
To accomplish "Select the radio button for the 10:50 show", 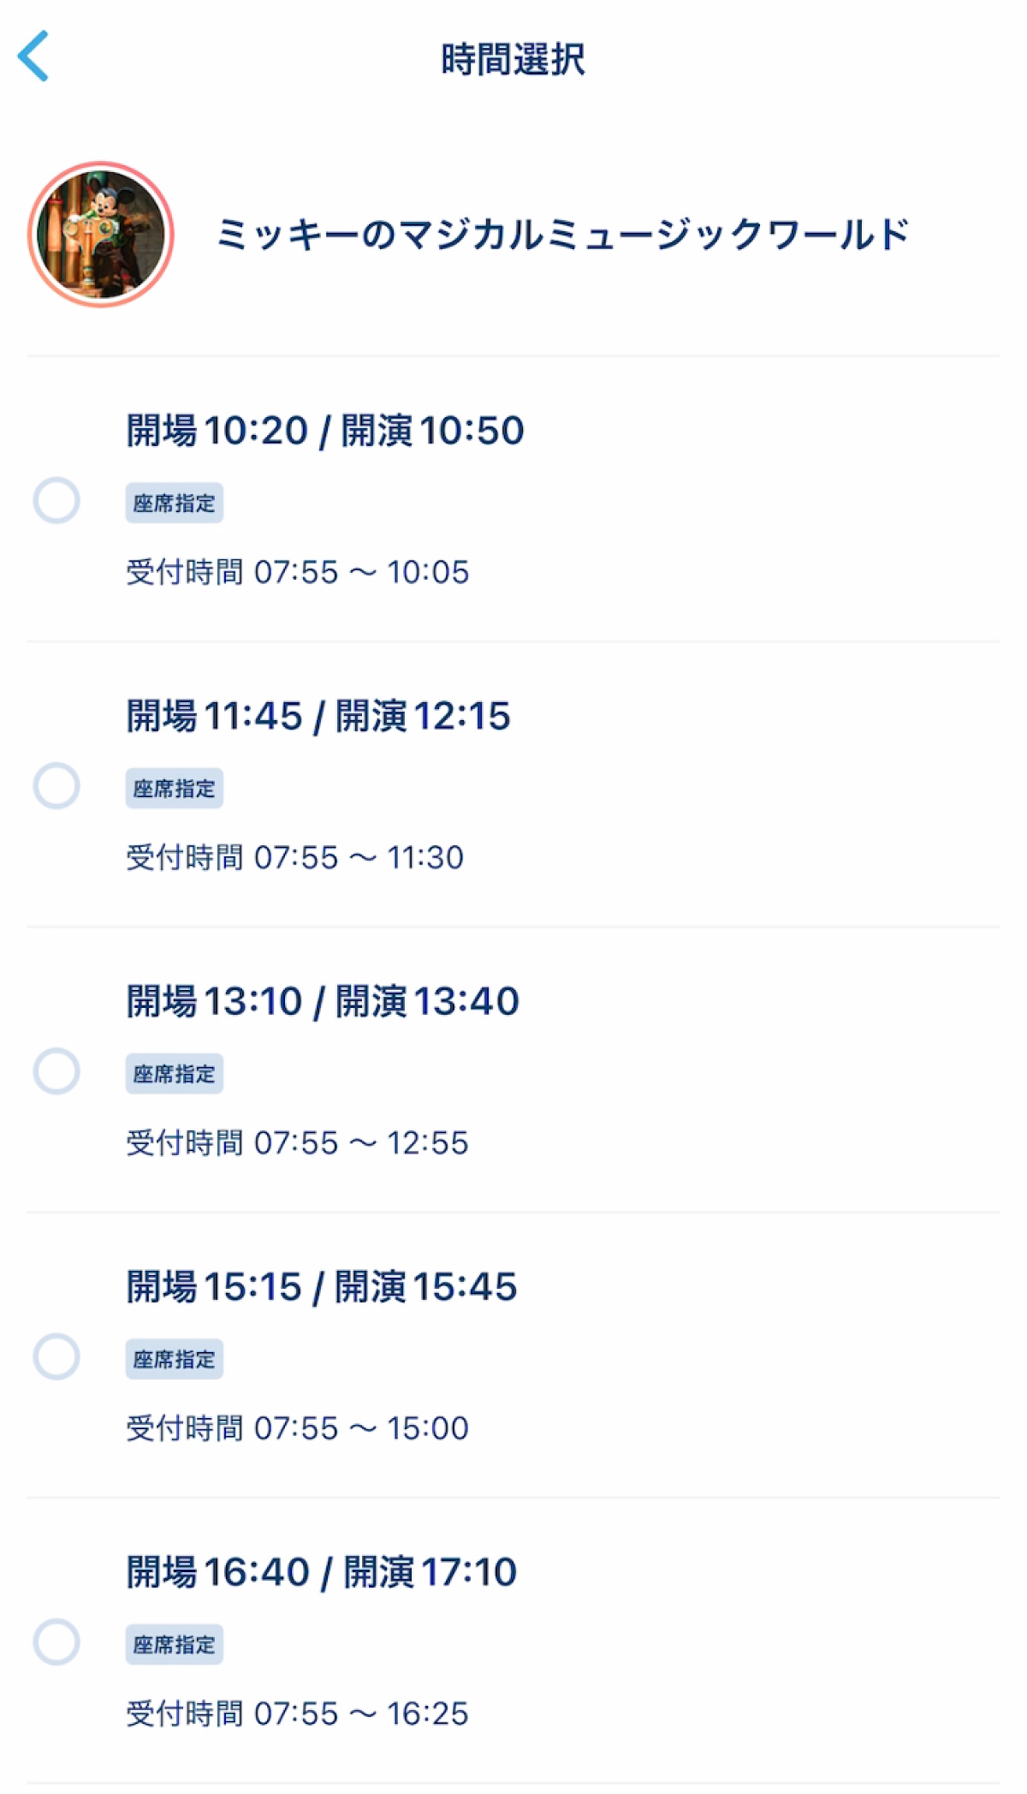I will tap(56, 500).
